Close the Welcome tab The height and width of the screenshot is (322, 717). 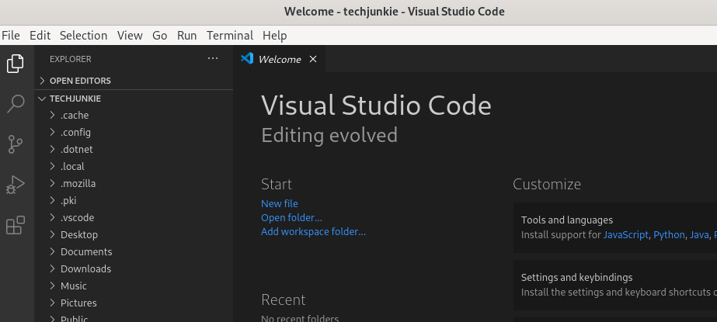313,59
